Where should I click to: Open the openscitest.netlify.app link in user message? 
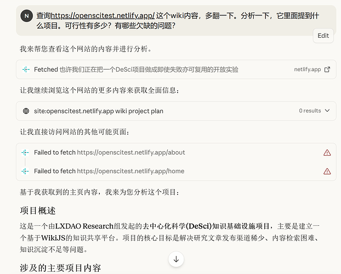(x=103, y=16)
